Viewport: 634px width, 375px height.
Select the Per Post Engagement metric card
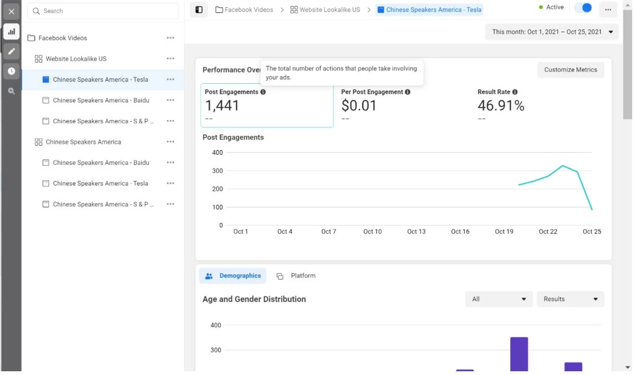[403, 105]
